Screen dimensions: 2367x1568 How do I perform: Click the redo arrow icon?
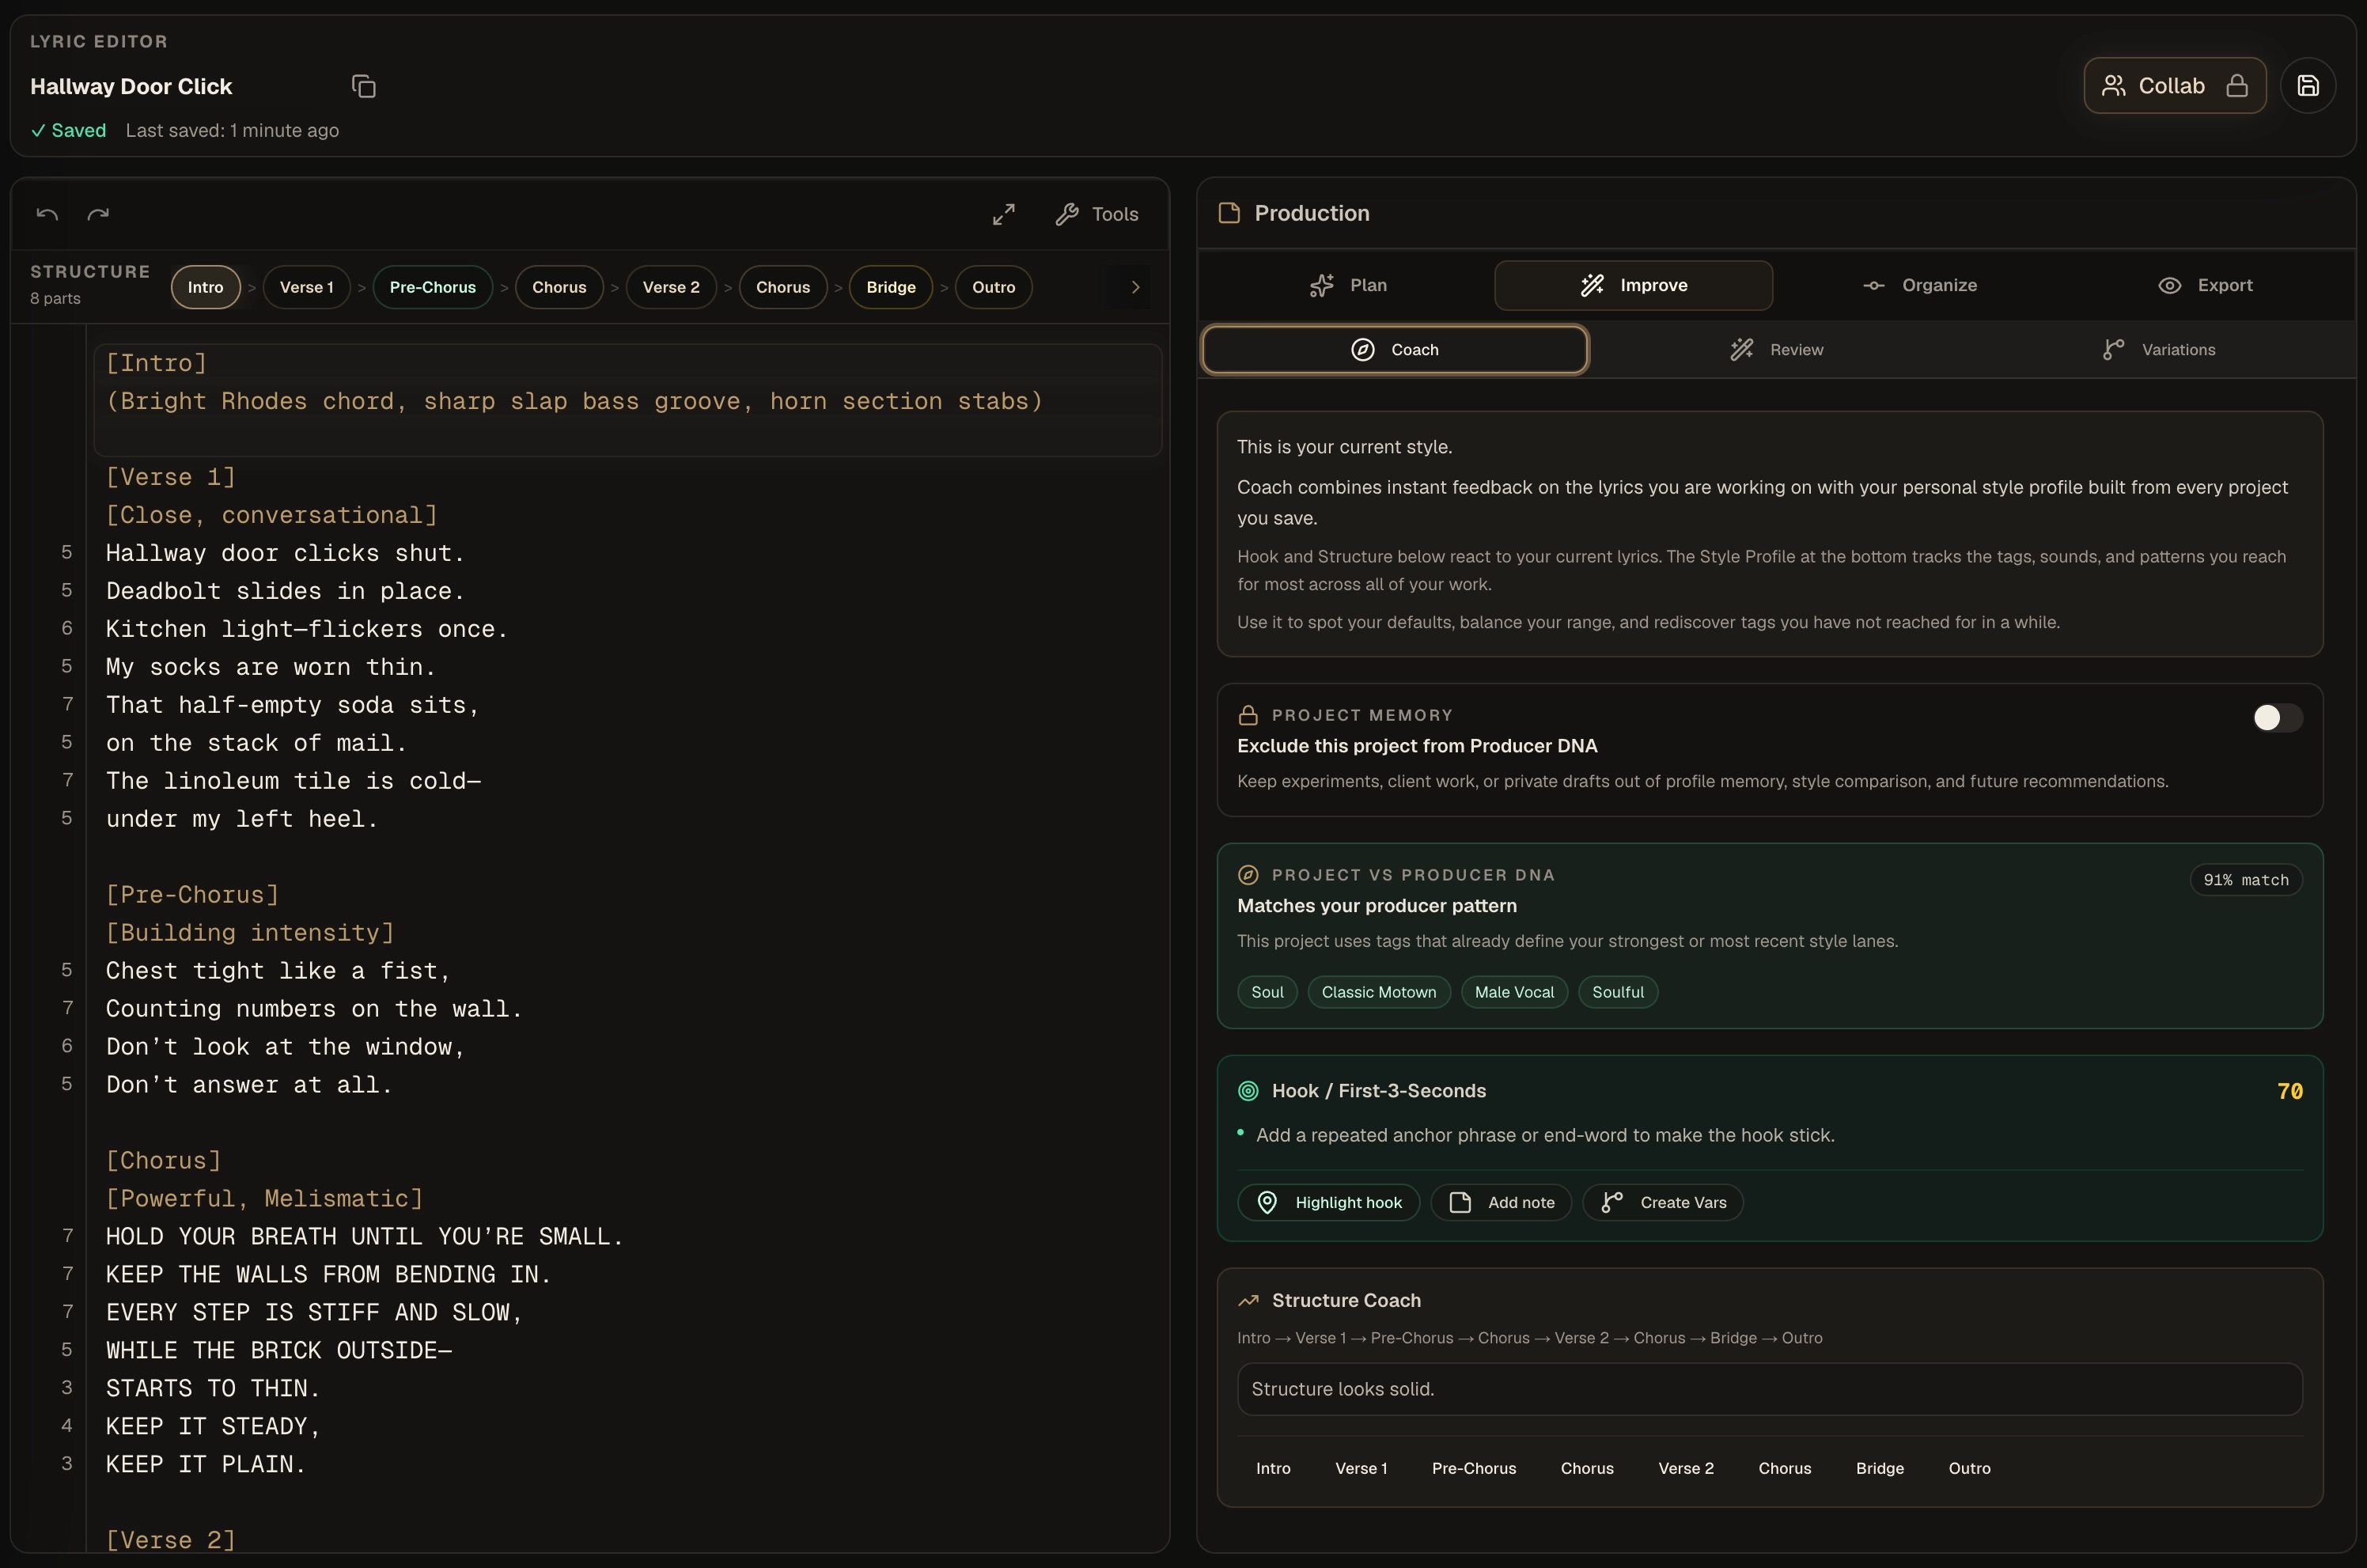pyautogui.click(x=98, y=214)
